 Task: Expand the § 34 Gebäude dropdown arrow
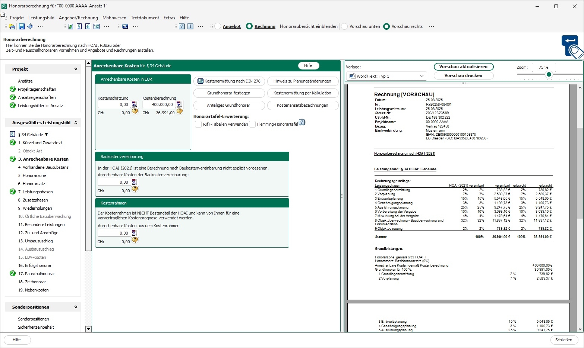click(47, 135)
